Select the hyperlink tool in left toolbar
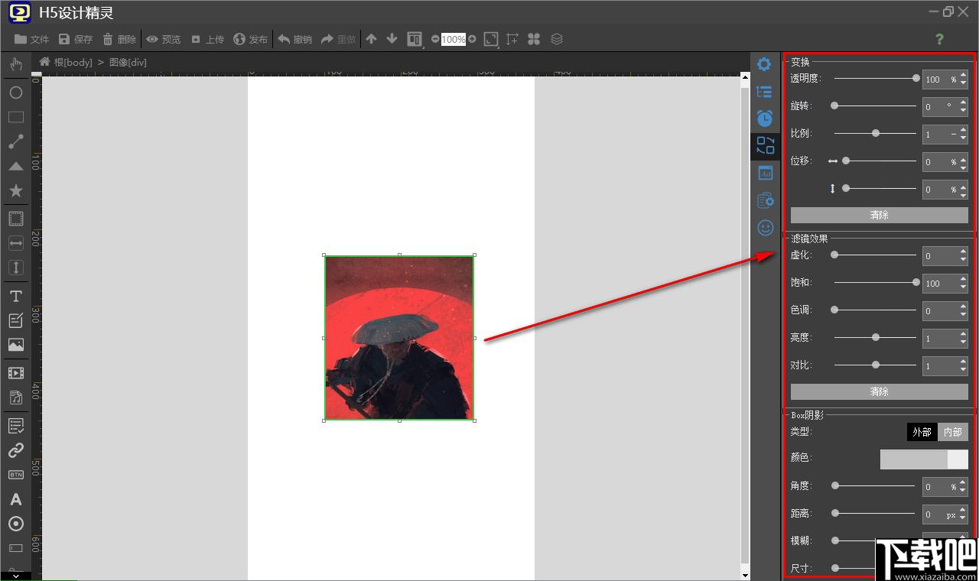 pos(15,450)
